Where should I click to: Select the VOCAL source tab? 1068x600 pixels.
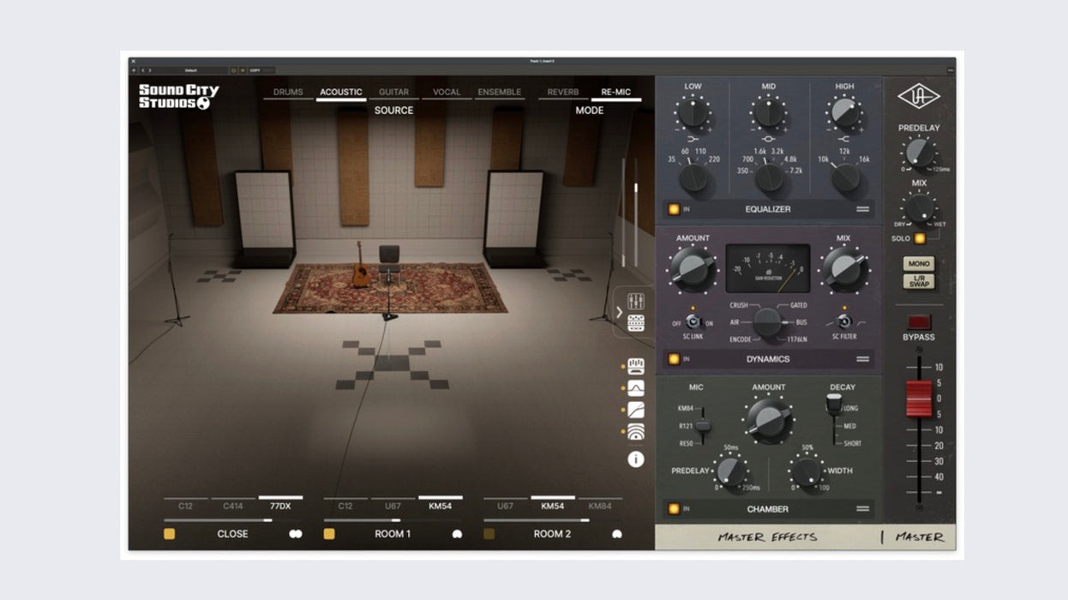tap(447, 92)
